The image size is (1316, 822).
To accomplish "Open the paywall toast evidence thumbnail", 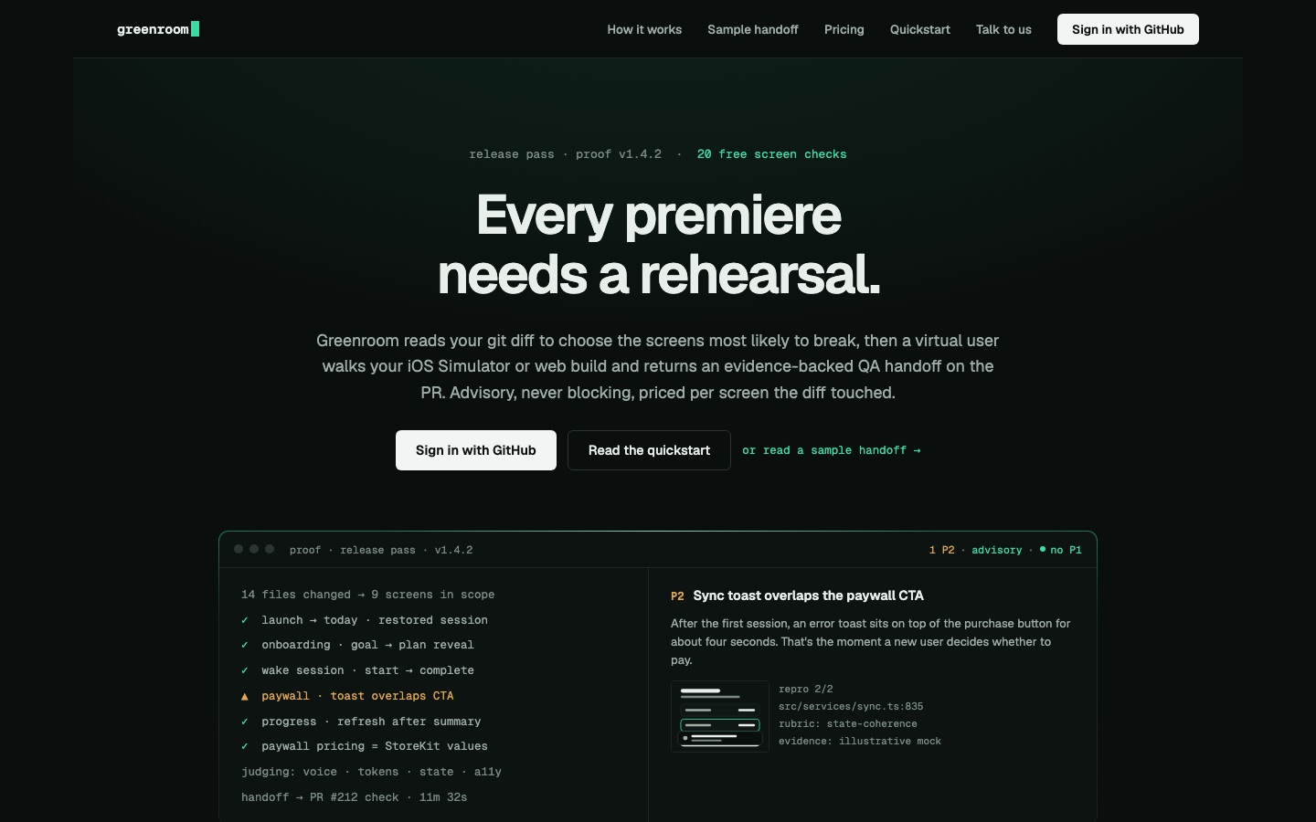I will [720, 716].
